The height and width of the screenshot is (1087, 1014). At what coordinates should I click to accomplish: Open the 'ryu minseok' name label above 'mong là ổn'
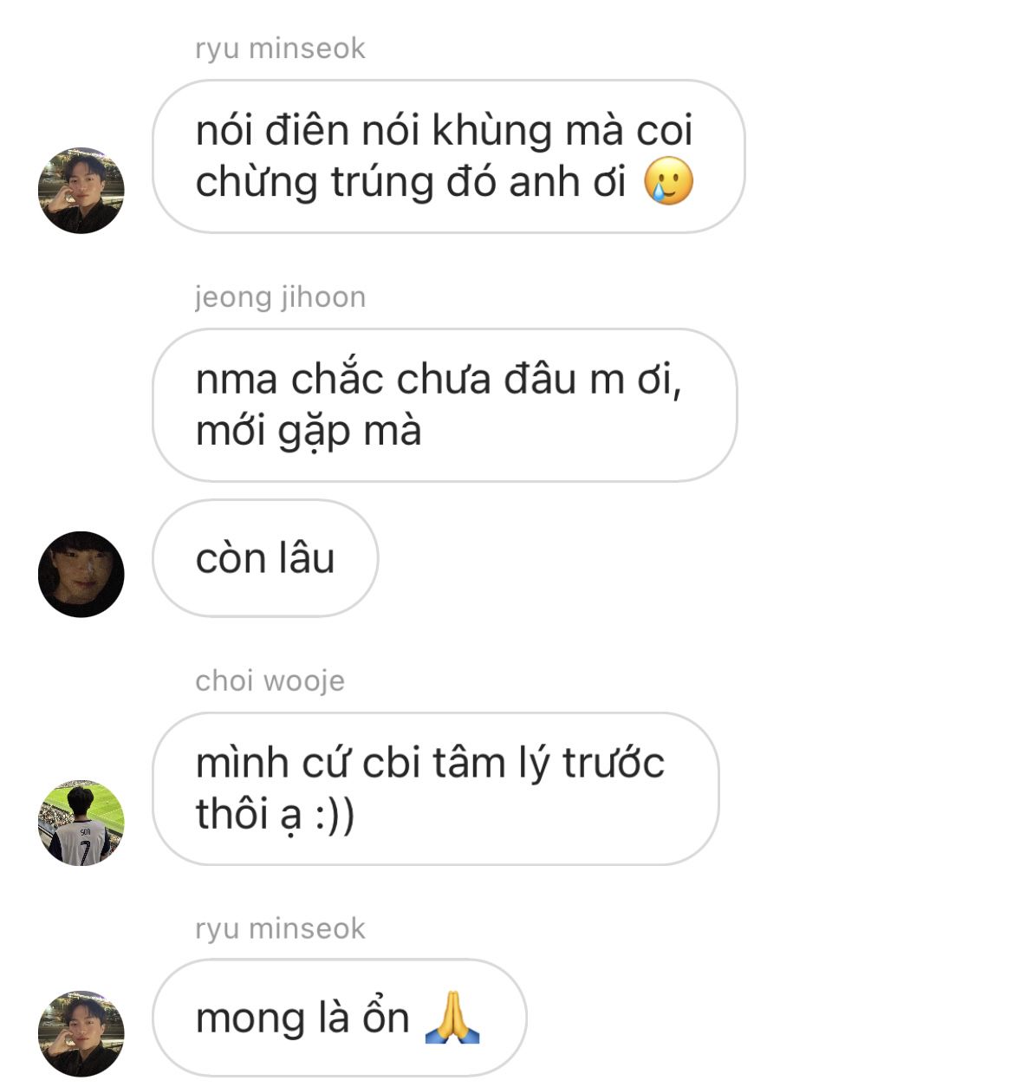point(280,928)
